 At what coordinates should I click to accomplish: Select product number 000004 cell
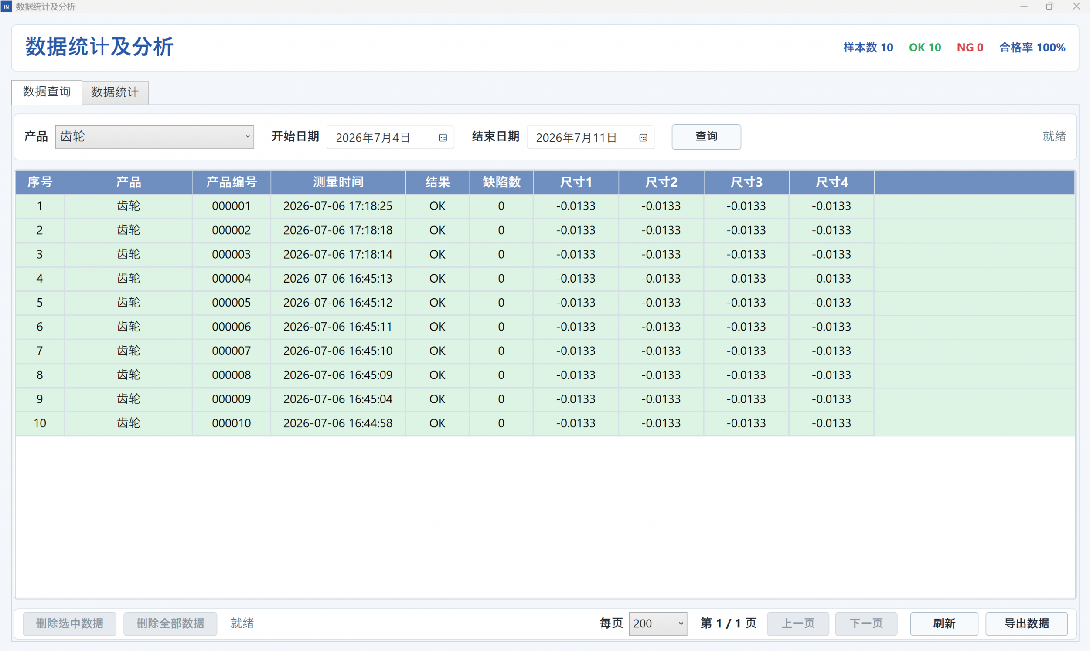(231, 279)
